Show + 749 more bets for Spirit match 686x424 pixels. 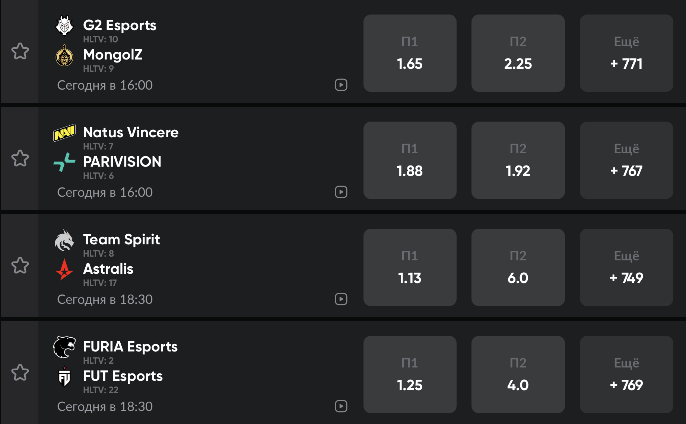click(626, 267)
